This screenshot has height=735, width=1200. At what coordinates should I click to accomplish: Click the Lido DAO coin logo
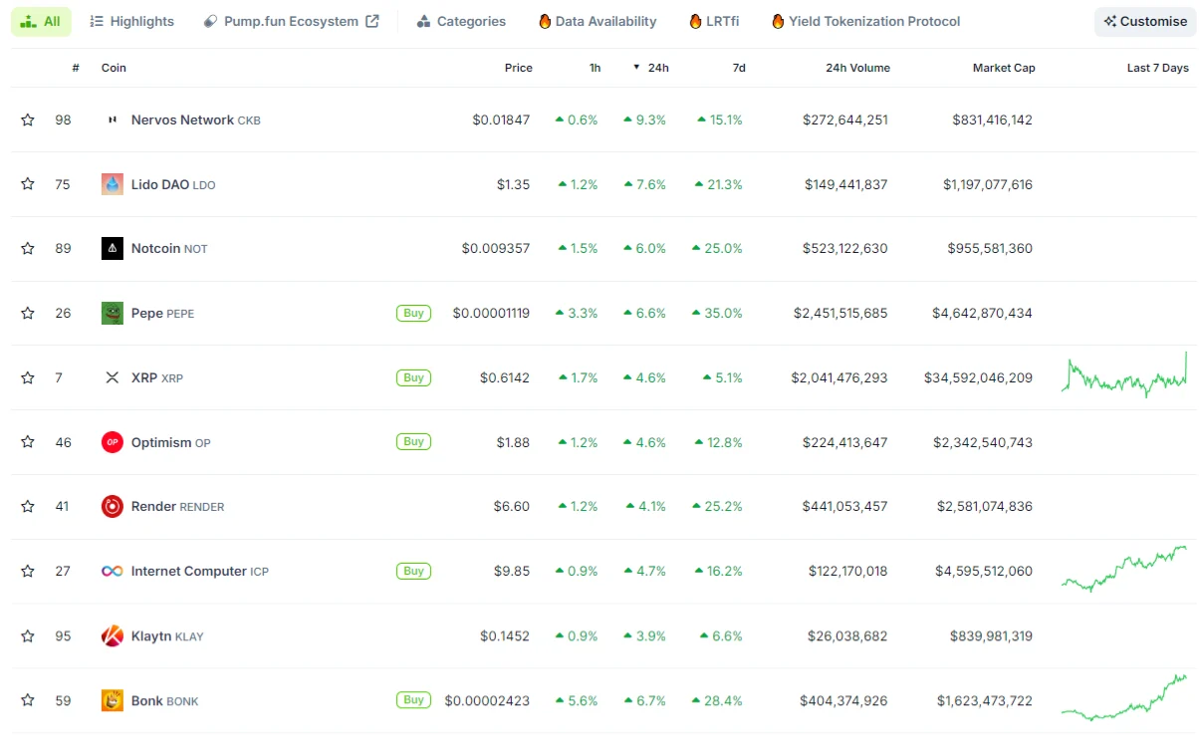(113, 184)
